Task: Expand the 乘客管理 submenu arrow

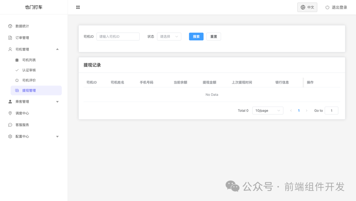Action: (x=57, y=102)
